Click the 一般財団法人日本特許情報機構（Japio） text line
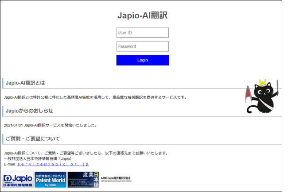This screenshot has width=296, height=192. pyautogui.click(x=38, y=159)
